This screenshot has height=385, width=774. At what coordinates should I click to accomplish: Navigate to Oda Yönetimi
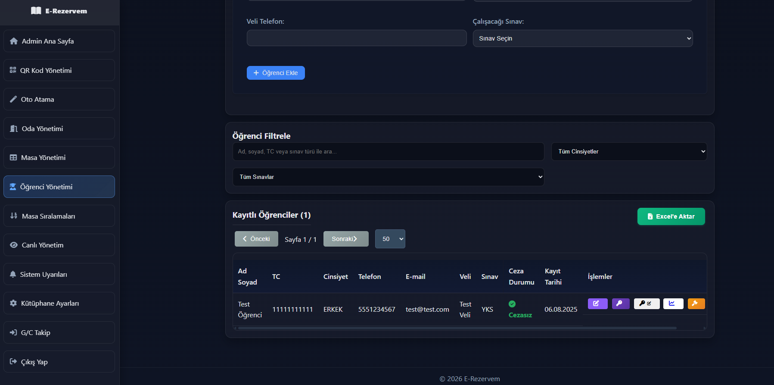(x=59, y=128)
